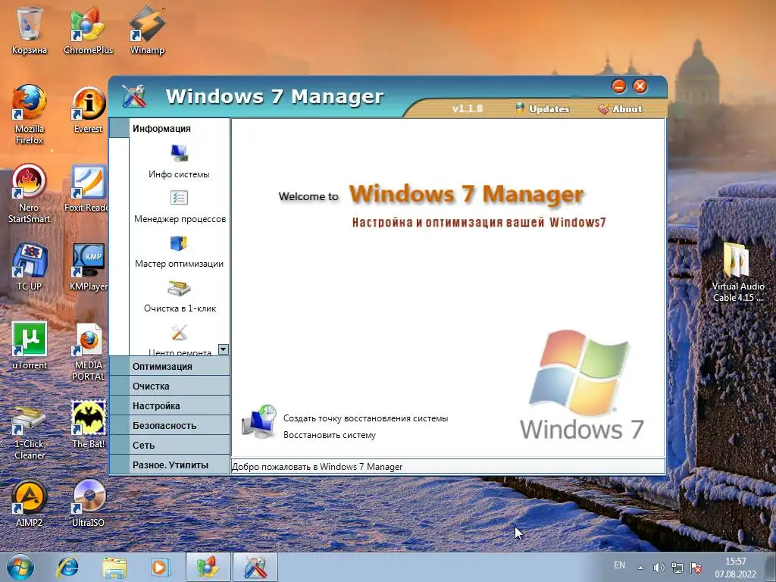Select the Сеть section

pos(169,446)
